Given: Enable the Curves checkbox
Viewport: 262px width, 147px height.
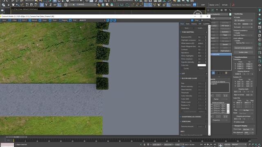Looking at the screenshot, I should [x=182, y=69].
